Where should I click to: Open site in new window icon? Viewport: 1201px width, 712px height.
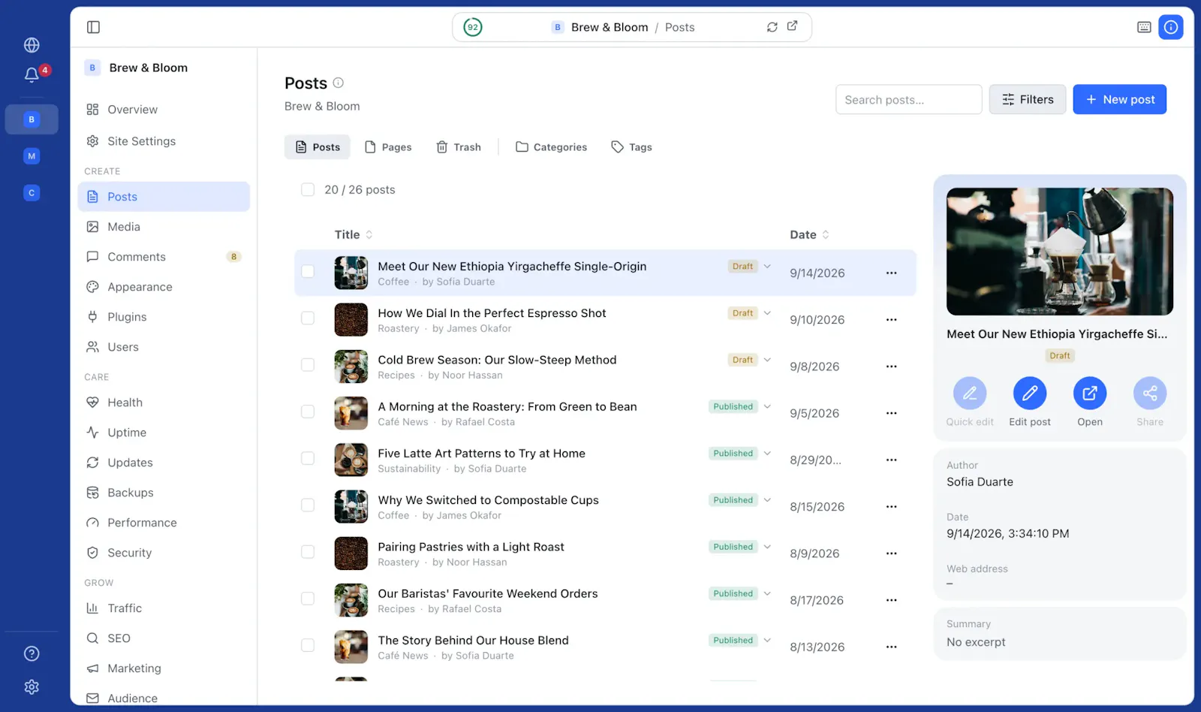pos(792,26)
